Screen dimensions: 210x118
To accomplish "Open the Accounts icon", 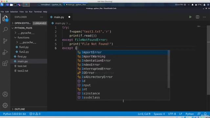I will pos(5,94).
